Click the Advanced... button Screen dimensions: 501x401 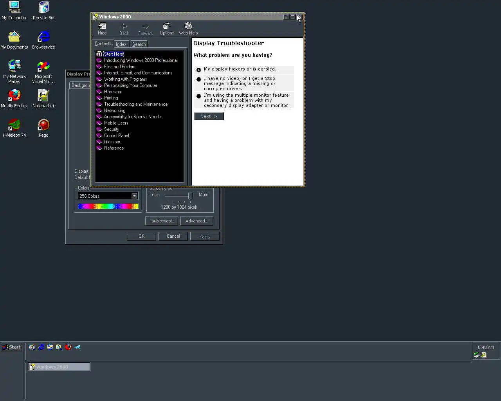pyautogui.click(x=197, y=221)
